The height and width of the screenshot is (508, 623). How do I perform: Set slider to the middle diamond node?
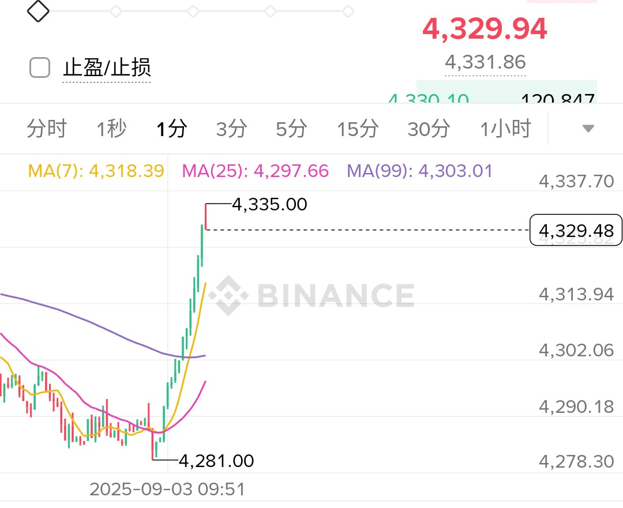193,11
